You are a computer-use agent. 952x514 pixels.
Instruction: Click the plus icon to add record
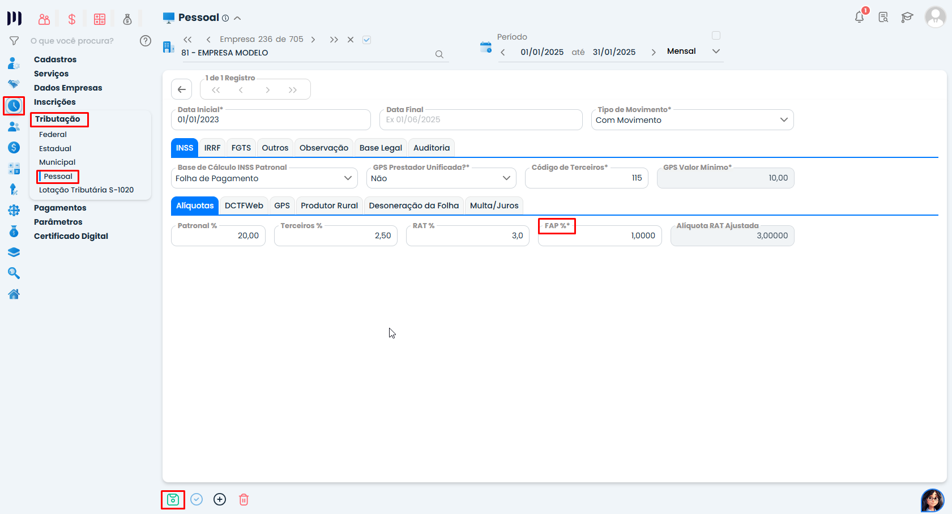coord(220,499)
